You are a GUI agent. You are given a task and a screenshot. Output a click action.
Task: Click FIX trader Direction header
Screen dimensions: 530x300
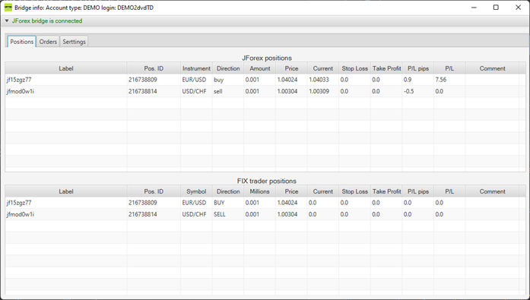tap(228, 191)
